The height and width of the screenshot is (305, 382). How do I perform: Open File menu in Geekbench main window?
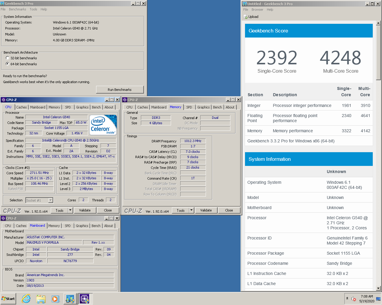tap(3, 9)
